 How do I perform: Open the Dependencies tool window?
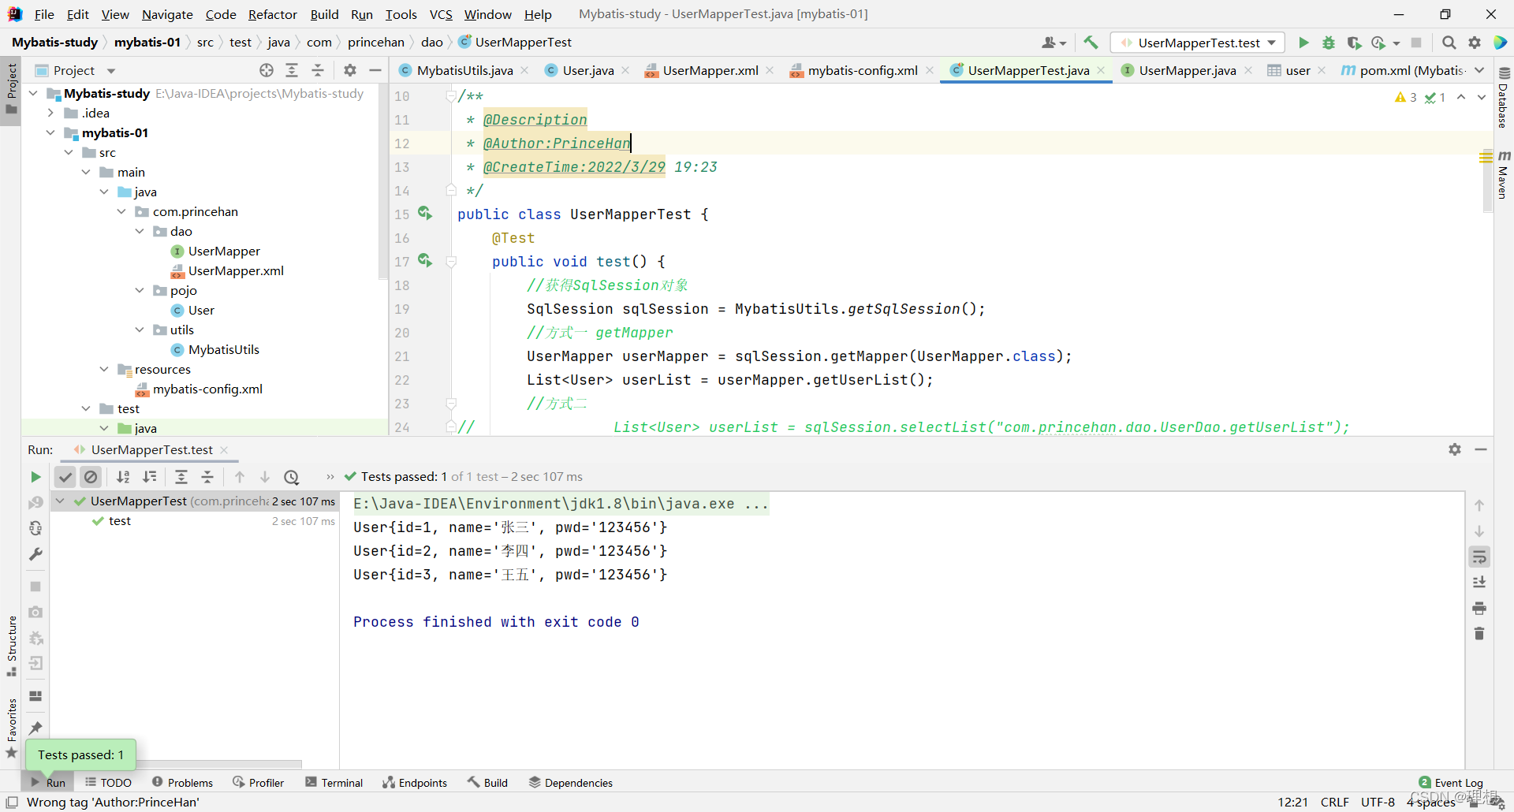(571, 782)
